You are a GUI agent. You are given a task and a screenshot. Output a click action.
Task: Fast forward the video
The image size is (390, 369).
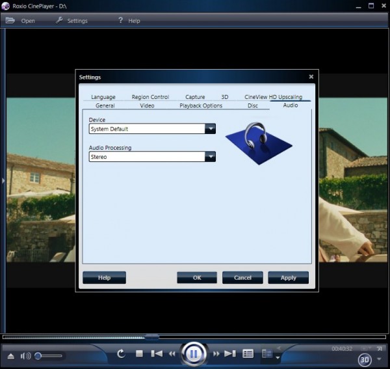tap(216, 354)
